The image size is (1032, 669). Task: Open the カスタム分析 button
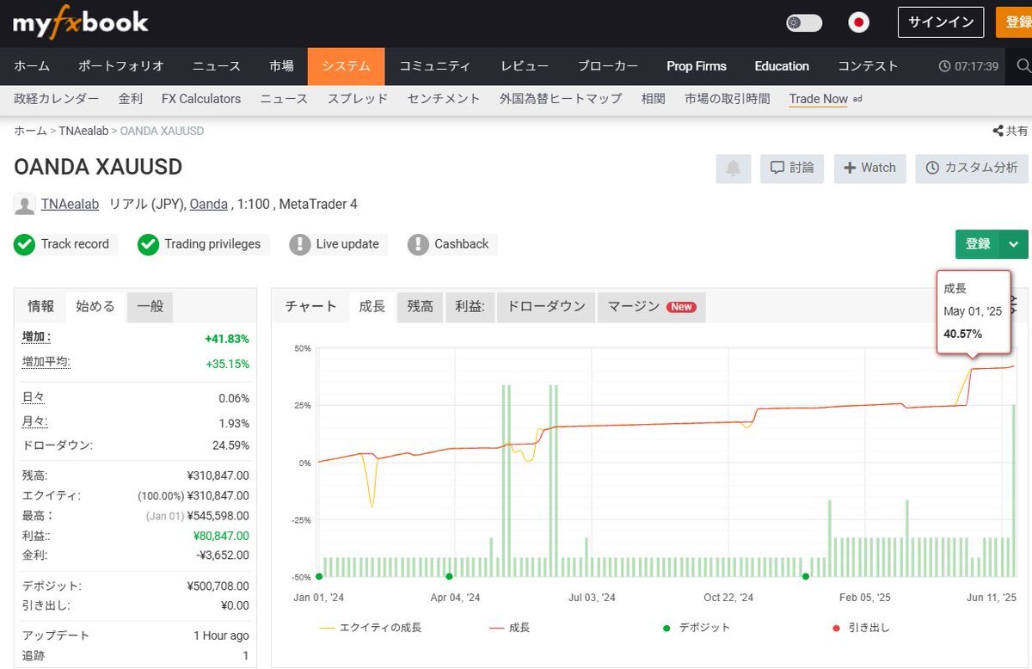click(x=972, y=169)
